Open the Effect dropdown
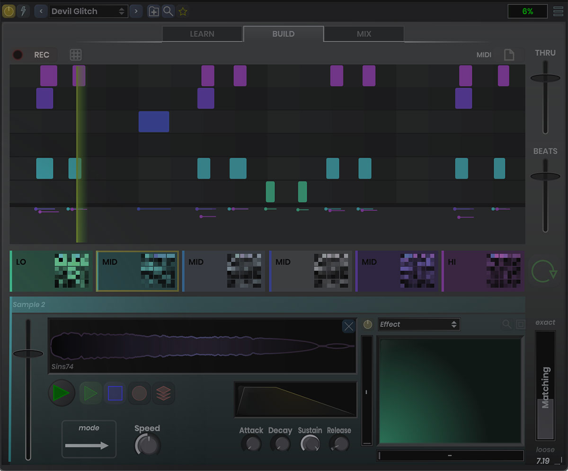This screenshot has width=568, height=471. click(418, 324)
